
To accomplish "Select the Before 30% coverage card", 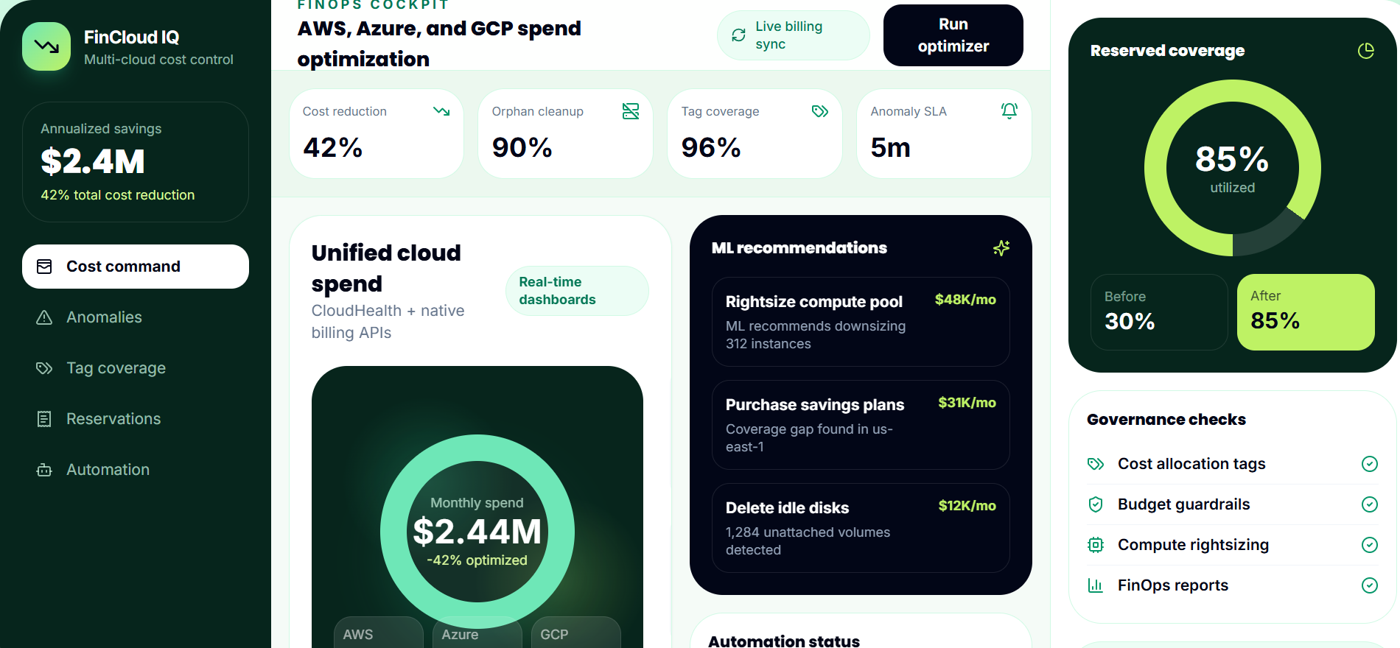I will coord(1159,312).
